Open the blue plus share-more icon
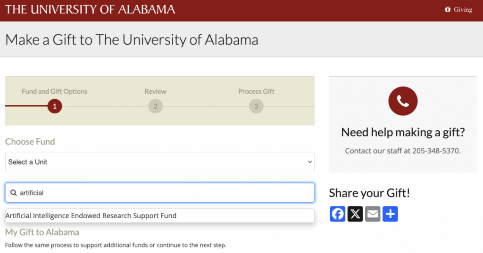The width and height of the screenshot is (483, 253). (390, 214)
